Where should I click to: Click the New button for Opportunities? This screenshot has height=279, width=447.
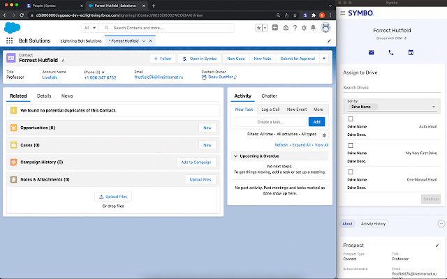tap(207, 128)
